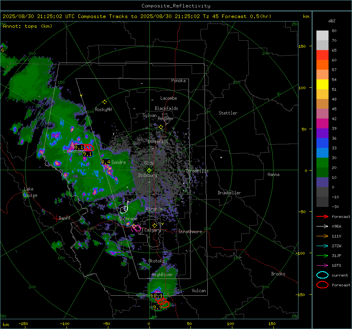Click the magenta storm ellipses left of Calgary
This screenshot has height=329, width=352.
pyautogui.click(x=136, y=228)
